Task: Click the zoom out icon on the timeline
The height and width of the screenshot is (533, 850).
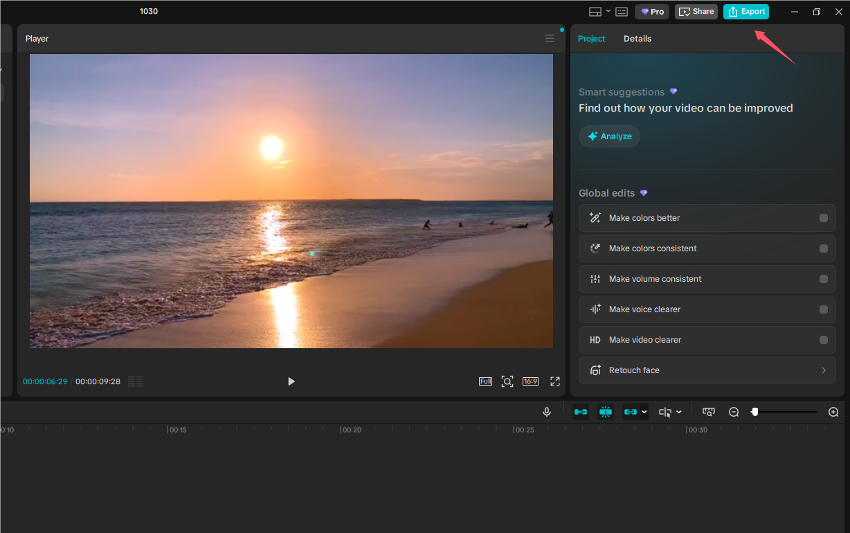Action: tap(734, 411)
